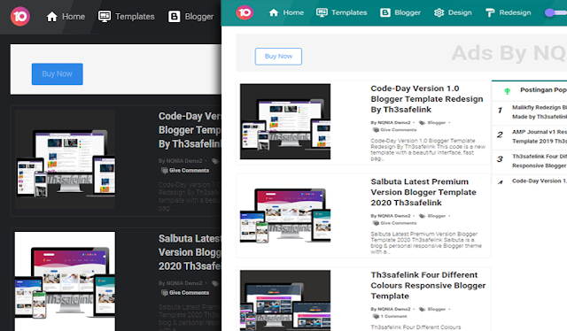Screen dimensions: 567x331
Task: Click Blogger B icon in teal navbar
Action: tap(385, 12)
